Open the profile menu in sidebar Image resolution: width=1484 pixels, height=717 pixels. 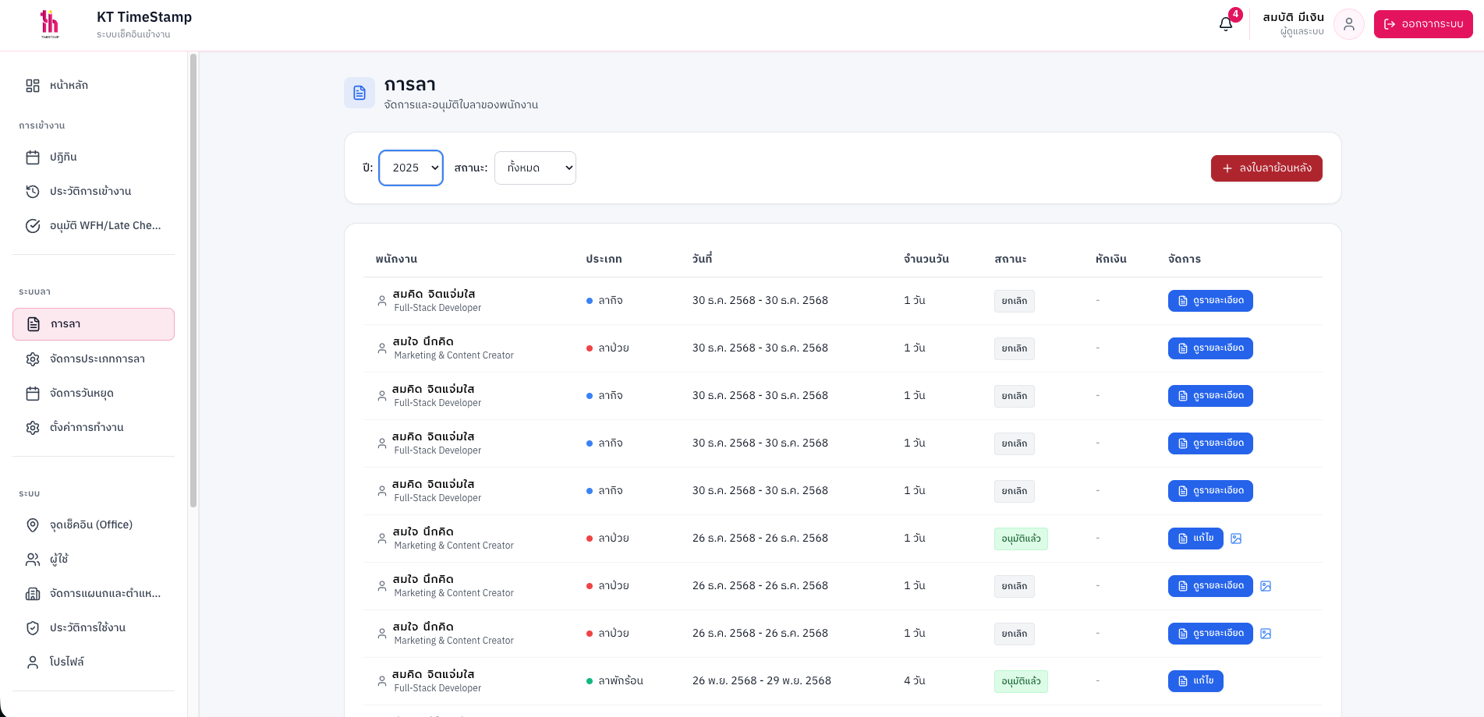pyautogui.click(x=67, y=662)
